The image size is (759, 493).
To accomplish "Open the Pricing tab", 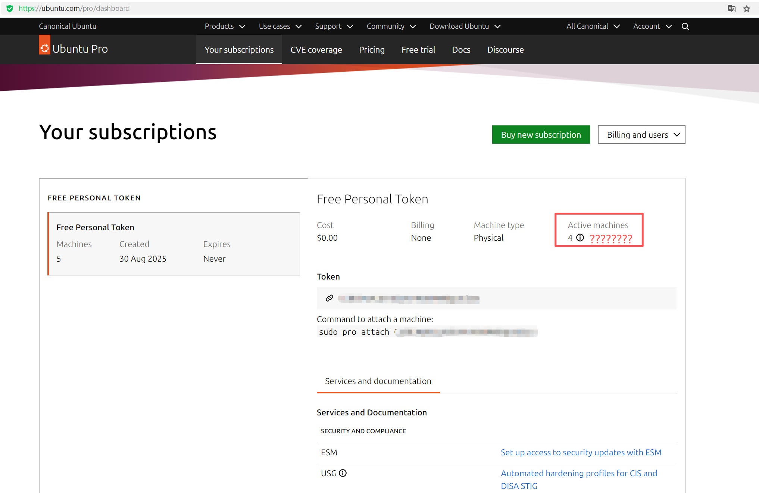I will point(372,50).
